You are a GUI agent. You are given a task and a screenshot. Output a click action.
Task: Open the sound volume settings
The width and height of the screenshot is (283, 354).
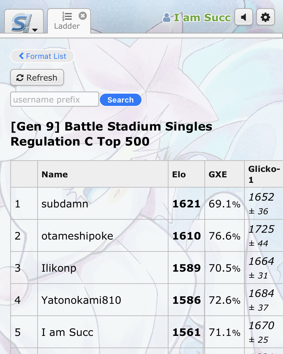(x=243, y=17)
